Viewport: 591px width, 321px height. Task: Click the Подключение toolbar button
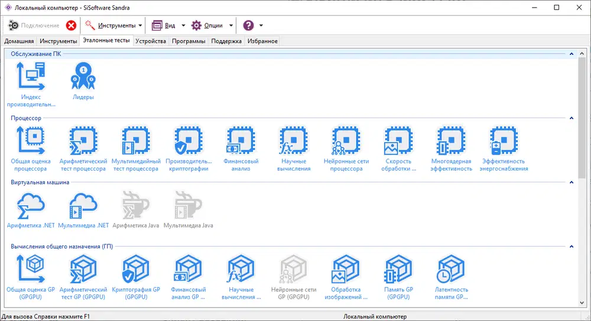(34, 25)
